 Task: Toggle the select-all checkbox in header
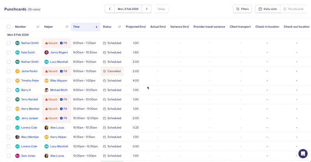pyautogui.click(x=9, y=27)
